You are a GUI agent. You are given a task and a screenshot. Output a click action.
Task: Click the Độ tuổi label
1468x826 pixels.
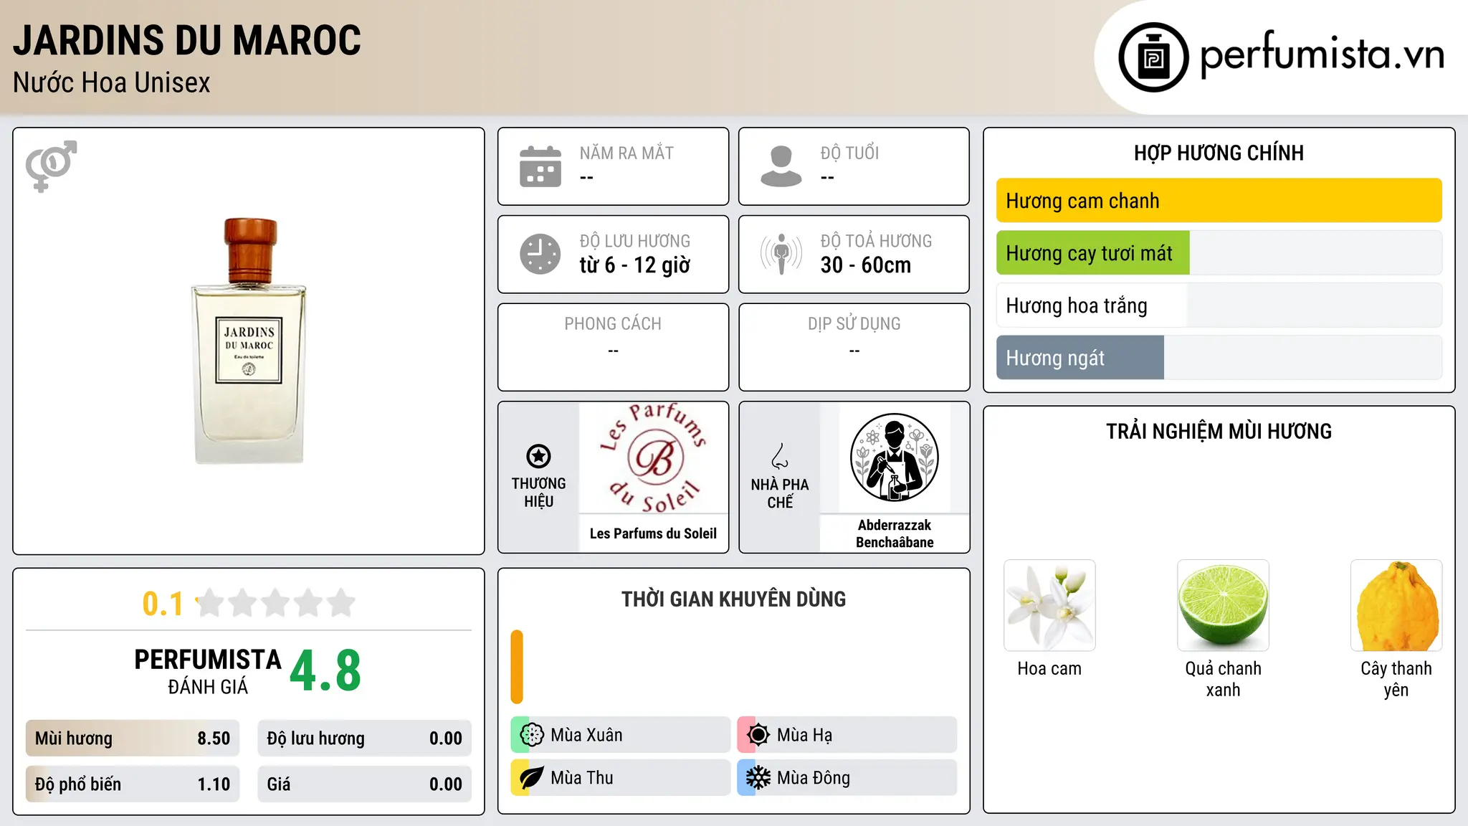(849, 153)
